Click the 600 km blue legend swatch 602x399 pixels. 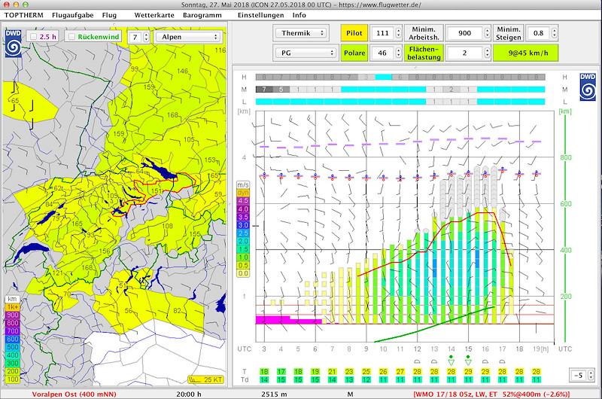pos(12,339)
